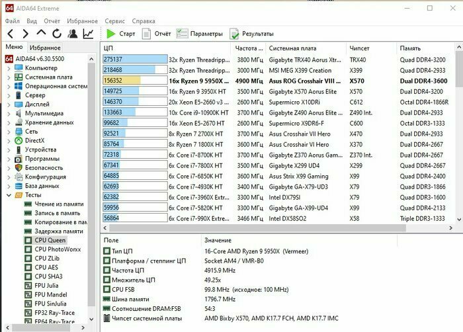Image resolution: width=463 pixels, height=332 pixels.
Task: Open Отчёт report from the toolbar
Action: click(157, 34)
